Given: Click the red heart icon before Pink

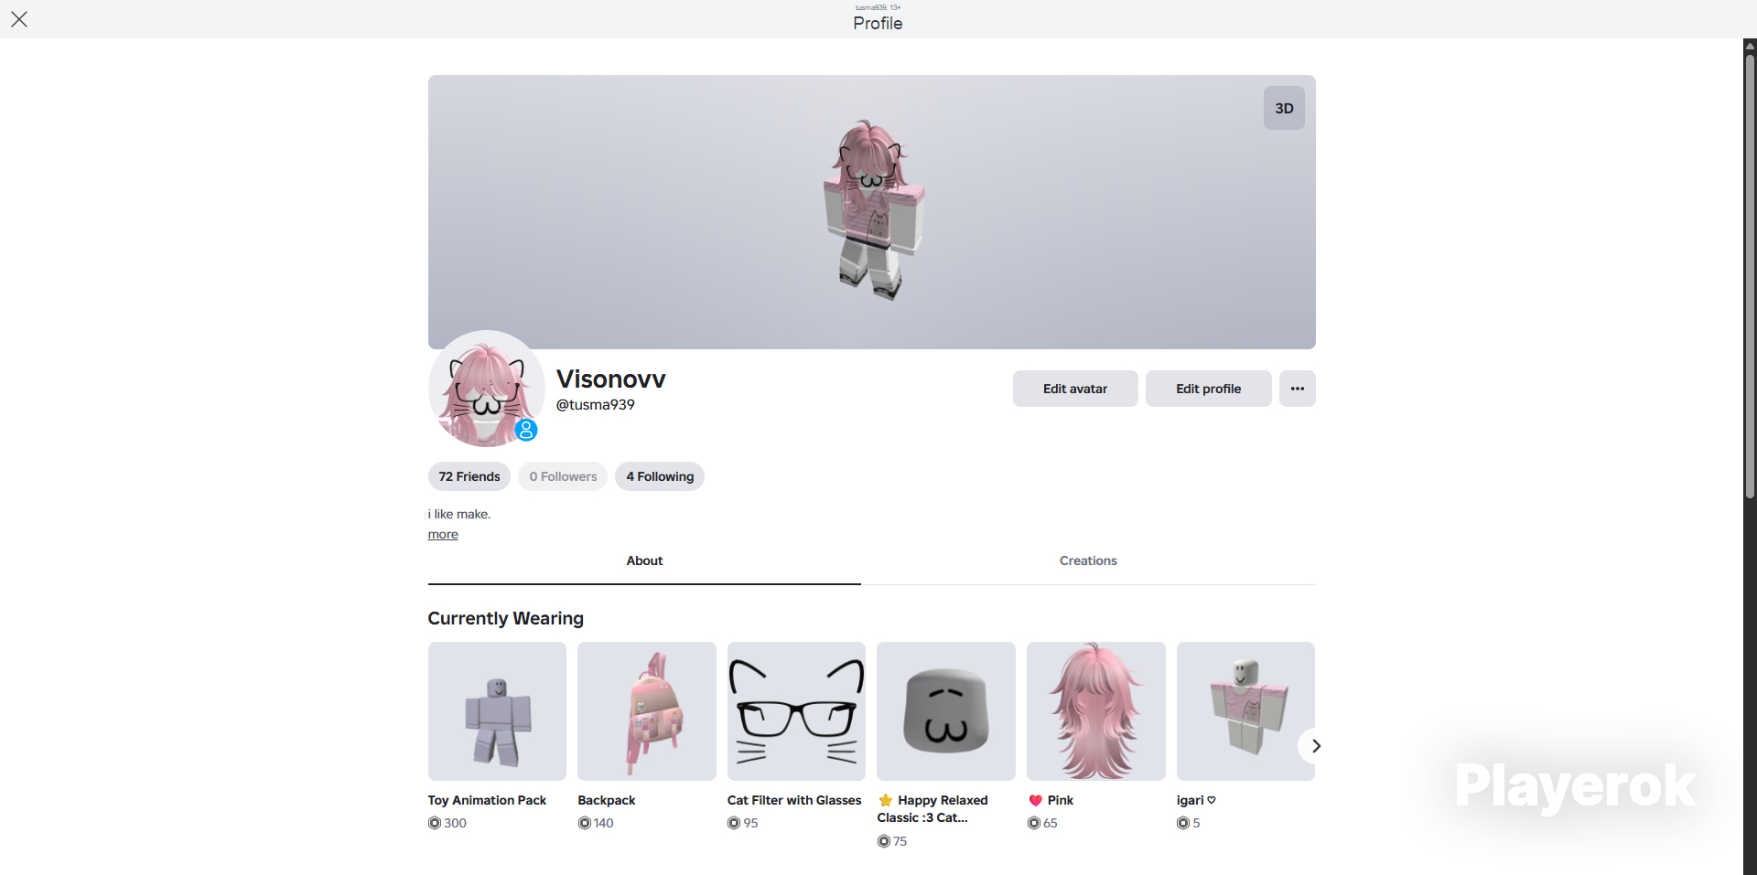Looking at the screenshot, I should pos(1036,800).
